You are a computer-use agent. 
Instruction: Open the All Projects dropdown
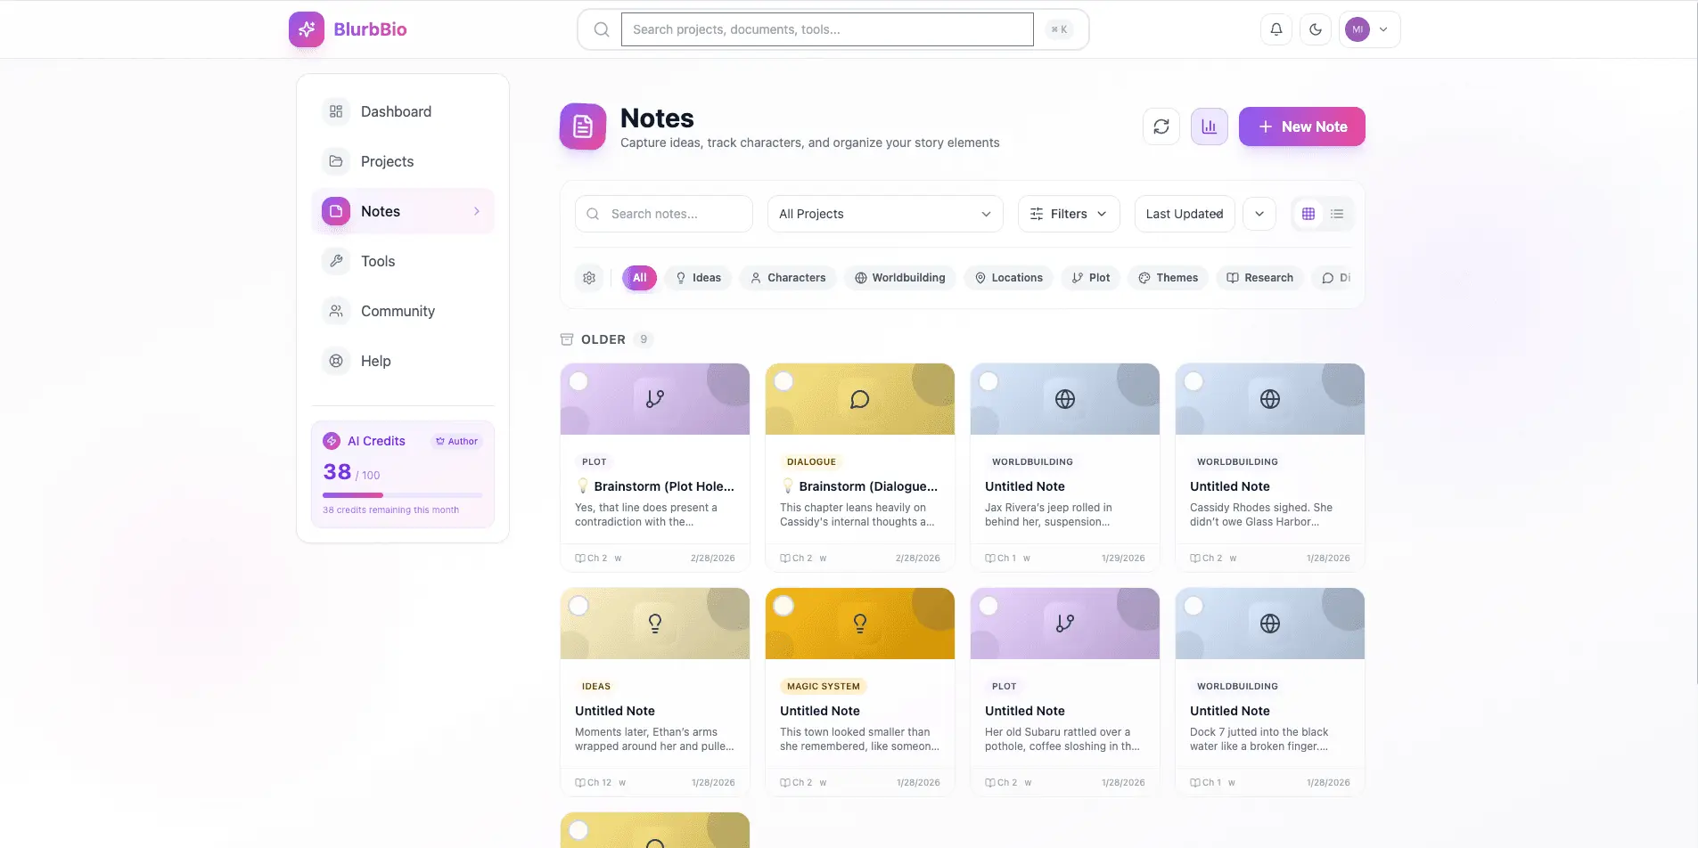tap(885, 214)
